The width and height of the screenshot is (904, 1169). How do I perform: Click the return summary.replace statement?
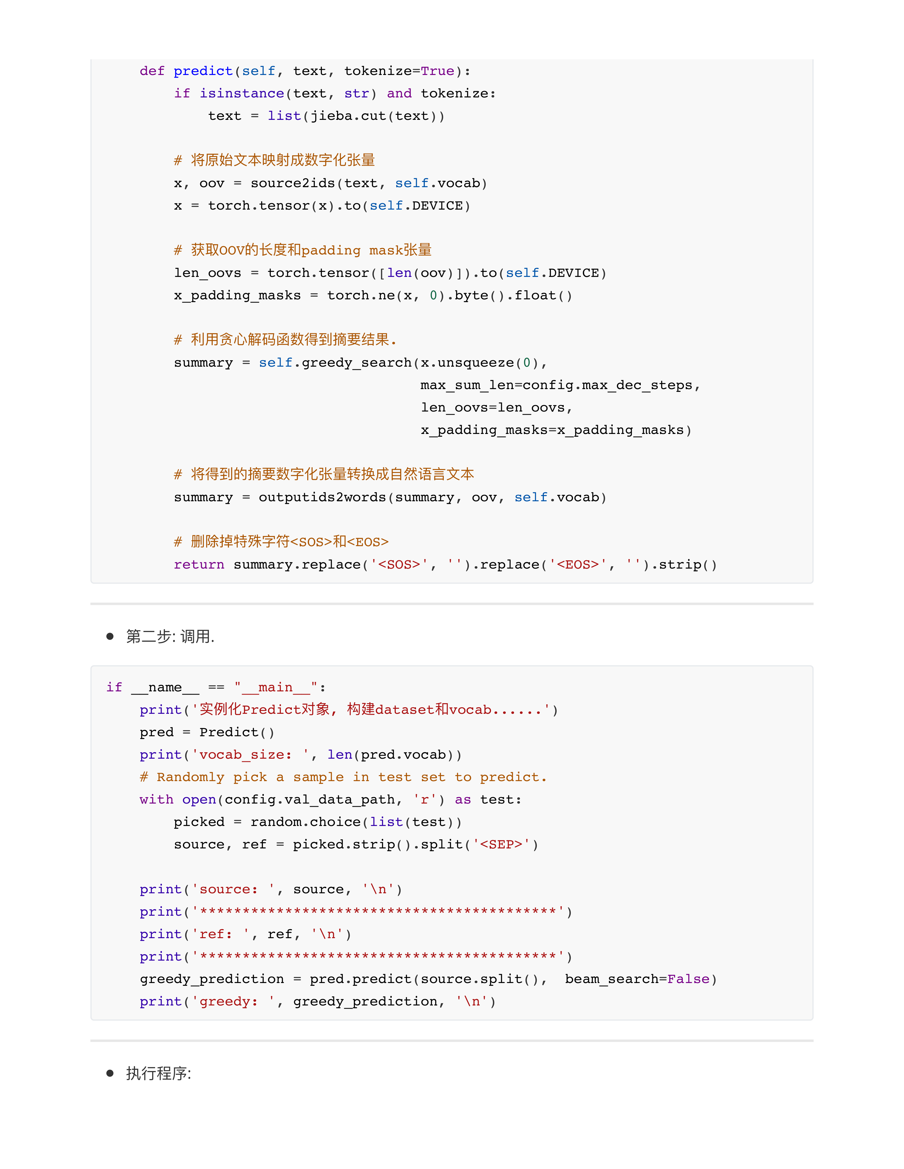(x=445, y=565)
